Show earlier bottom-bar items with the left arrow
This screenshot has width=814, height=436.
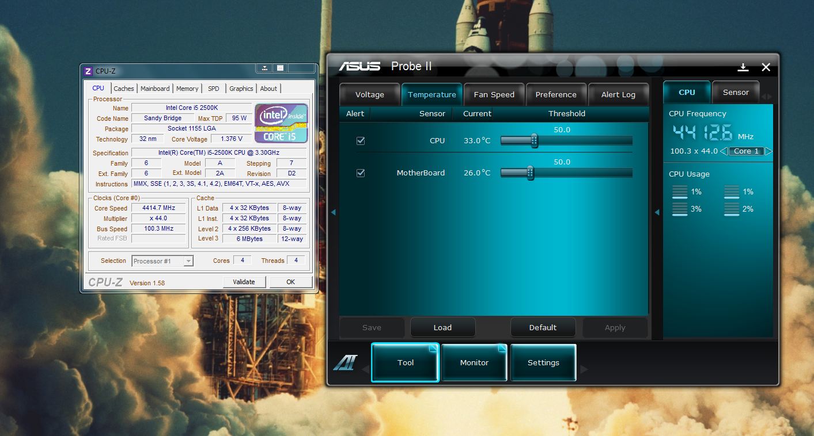tap(365, 369)
